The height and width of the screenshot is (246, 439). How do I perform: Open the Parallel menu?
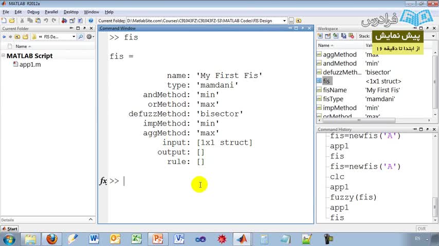51,12
